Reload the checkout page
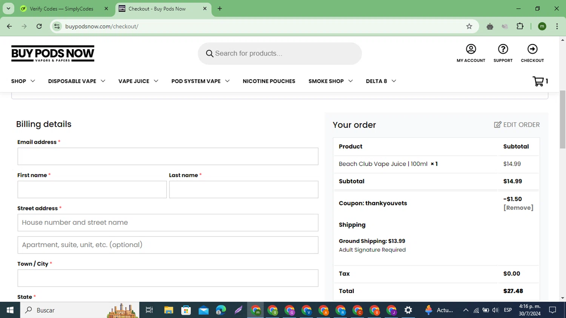This screenshot has width=566, height=318. (x=39, y=26)
